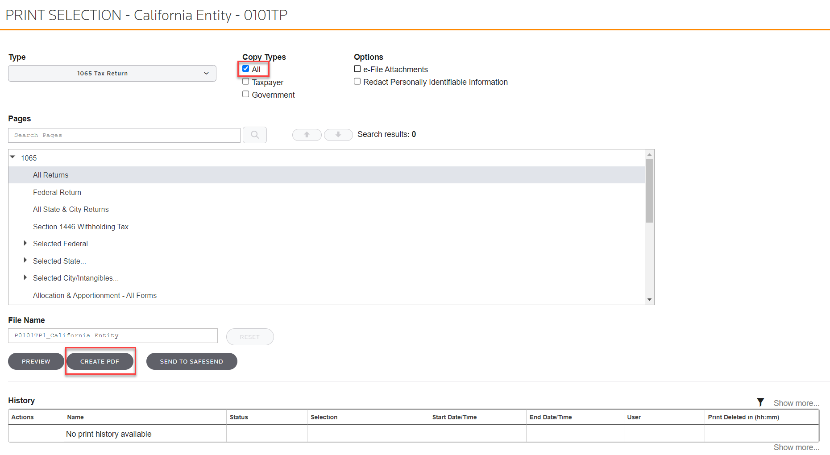Toggle Redact Personally Identifiable Information

click(x=357, y=82)
